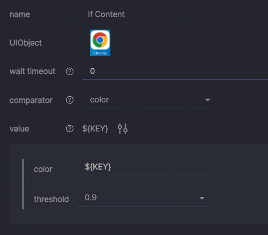The width and height of the screenshot is (268, 235).
Task: Click the name property label
Action: click(20, 14)
